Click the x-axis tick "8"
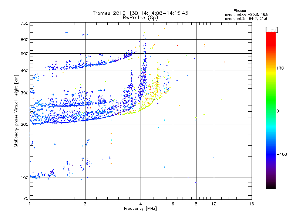The image size is (296, 222). [x=196, y=204]
